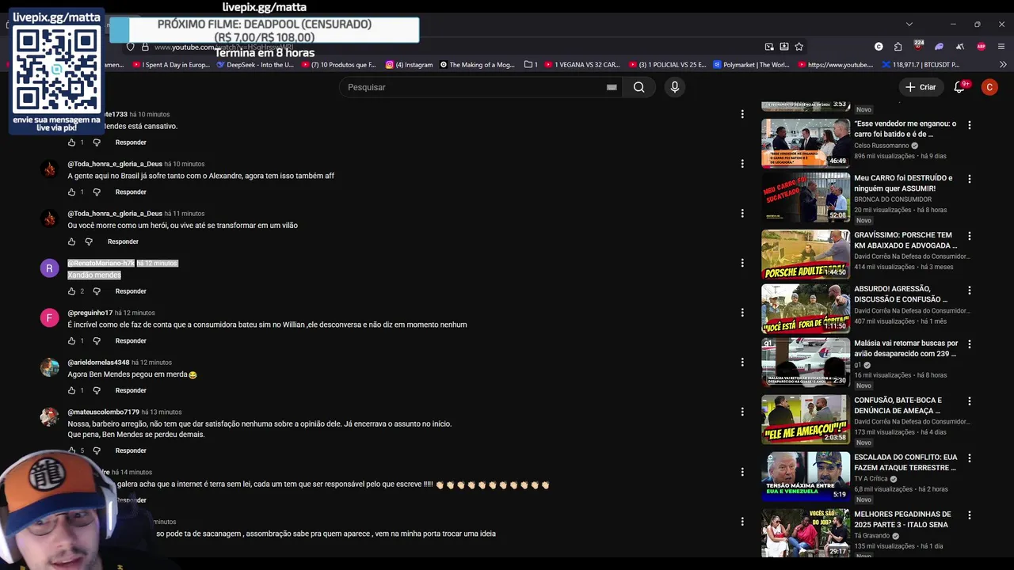Open the '1' bookmarks folder
1014x570 pixels.
(x=531, y=65)
